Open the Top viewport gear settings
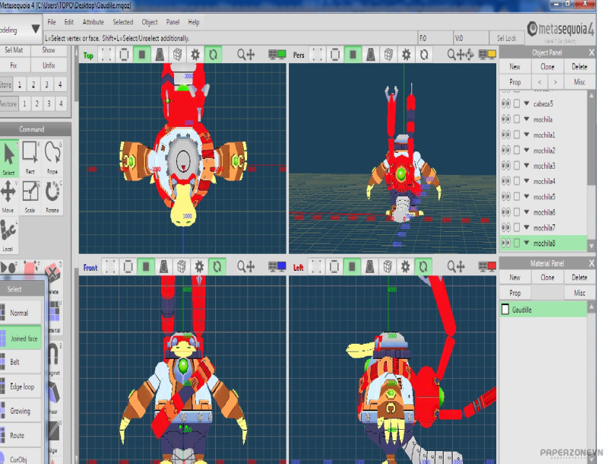The height and width of the screenshot is (464, 608). (196, 55)
